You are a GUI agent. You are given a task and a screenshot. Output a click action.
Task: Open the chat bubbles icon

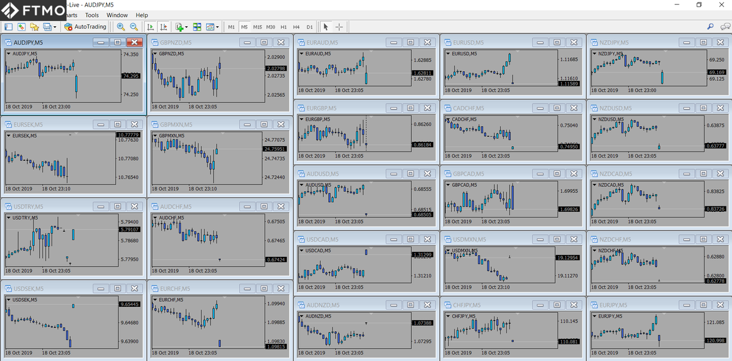725,27
